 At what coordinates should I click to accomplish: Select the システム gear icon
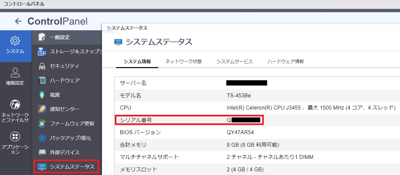(x=15, y=41)
